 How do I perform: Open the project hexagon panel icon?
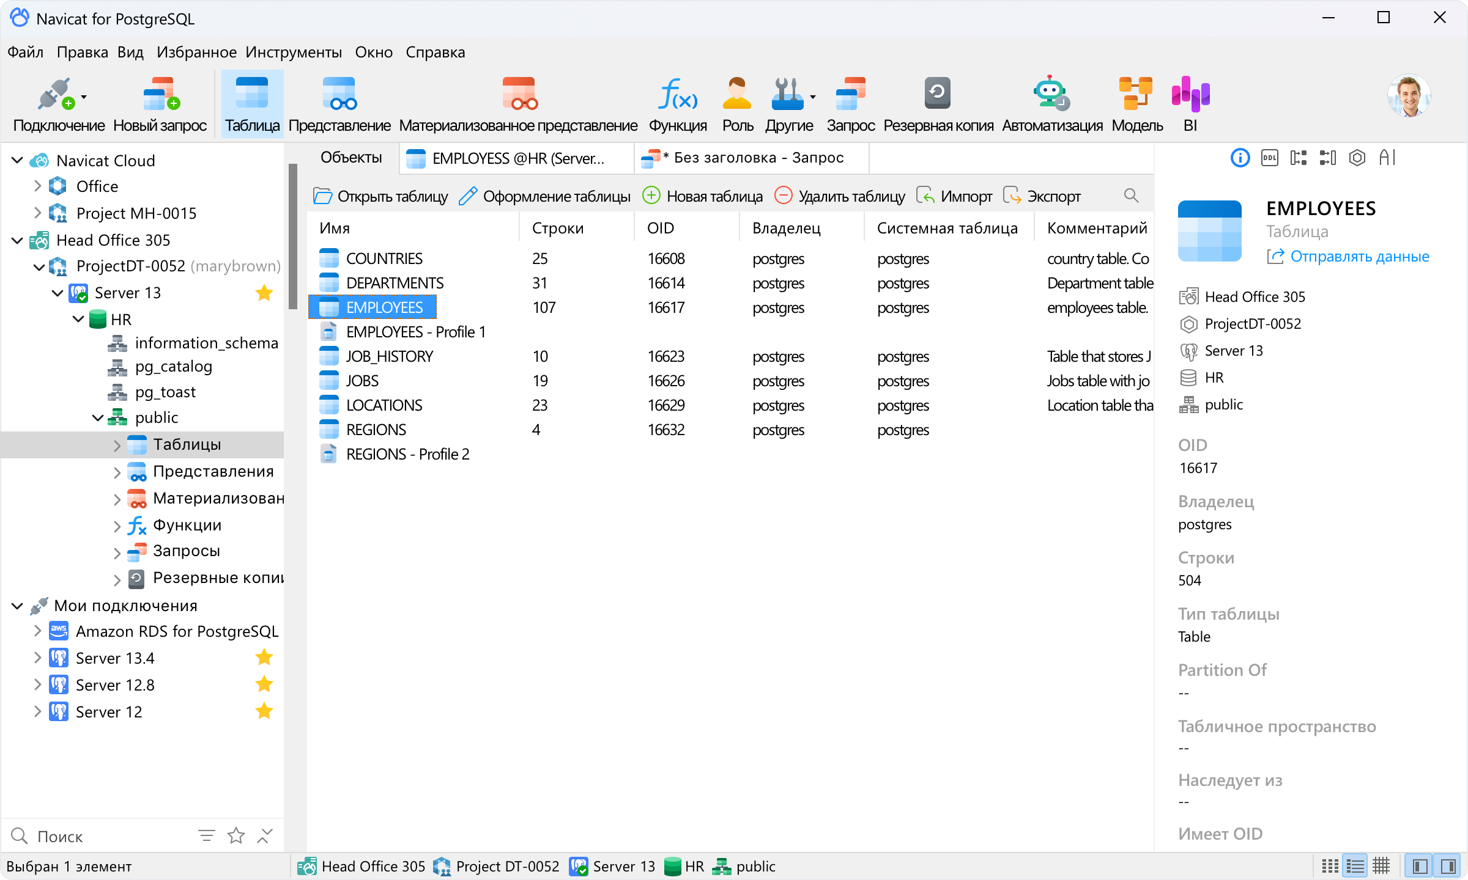pos(1357,158)
